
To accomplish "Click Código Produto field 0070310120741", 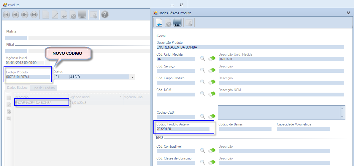I will pos(28,77).
